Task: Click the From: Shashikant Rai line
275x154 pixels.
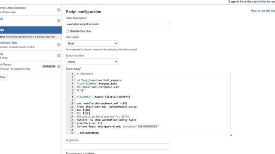Action: pos(107,107)
